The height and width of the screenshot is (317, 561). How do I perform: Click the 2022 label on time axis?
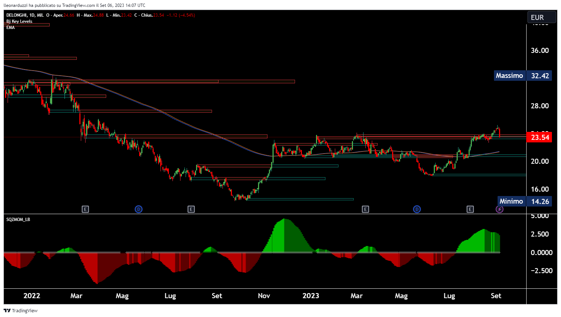click(32, 296)
